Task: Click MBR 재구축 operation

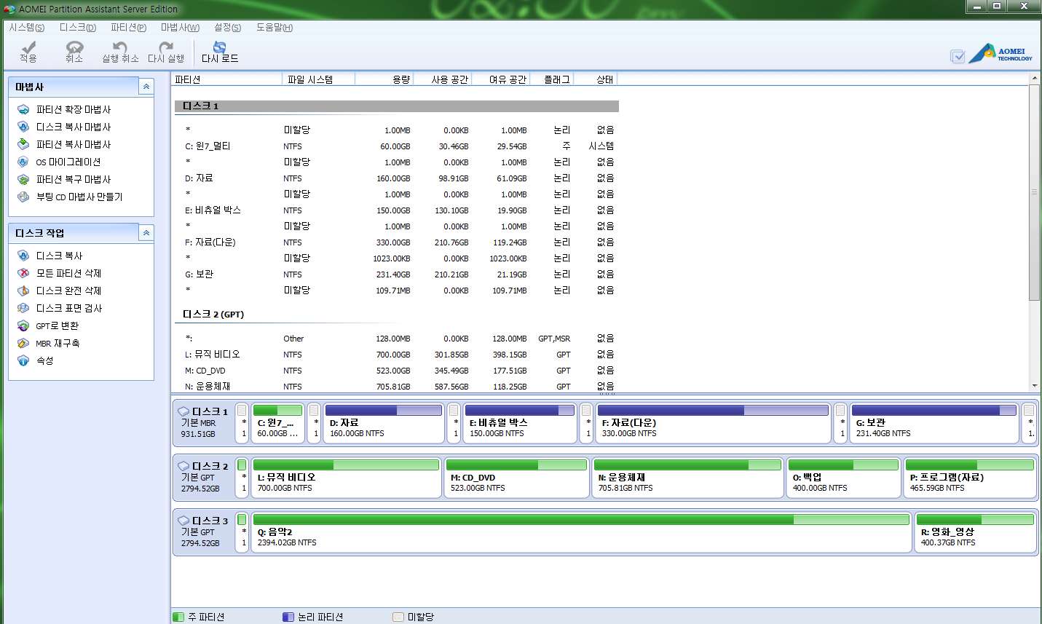Action: click(x=58, y=343)
